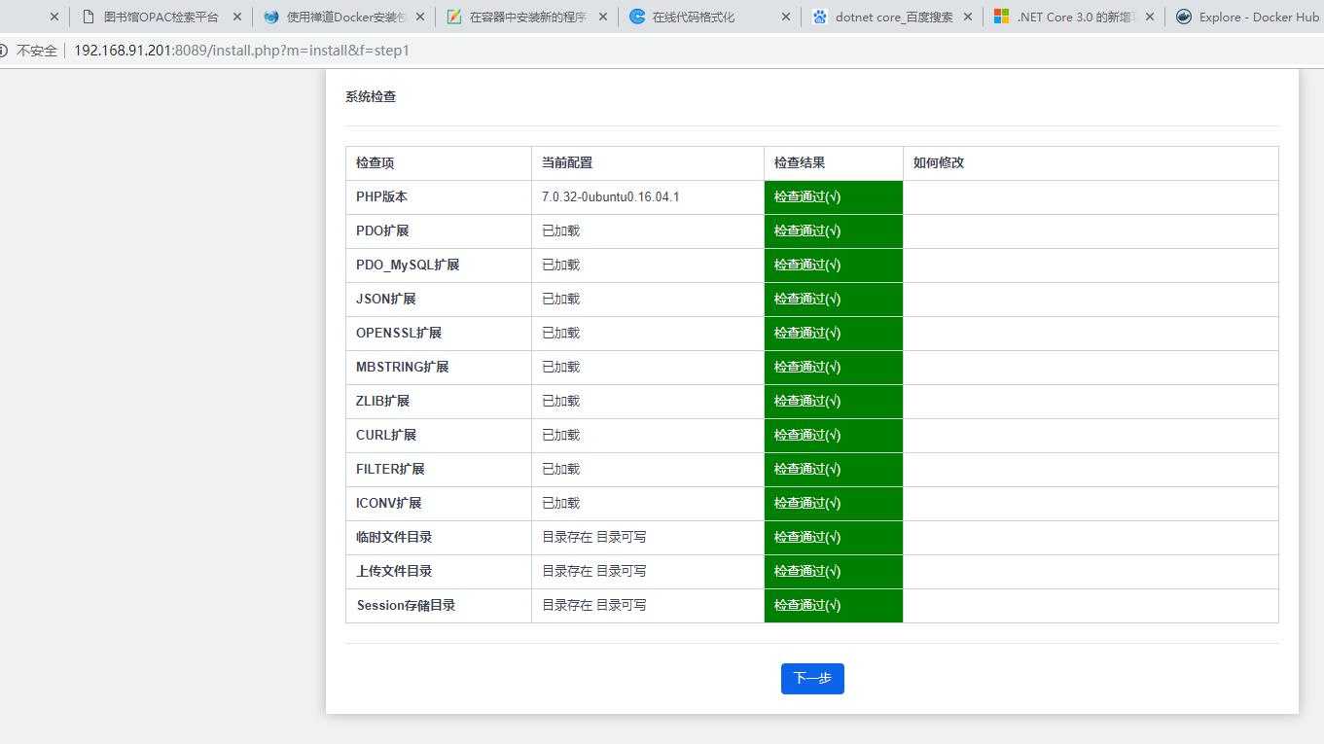This screenshot has height=744, width=1324.
Task: Click the 上传文件目录 row label
Action: pos(394,571)
